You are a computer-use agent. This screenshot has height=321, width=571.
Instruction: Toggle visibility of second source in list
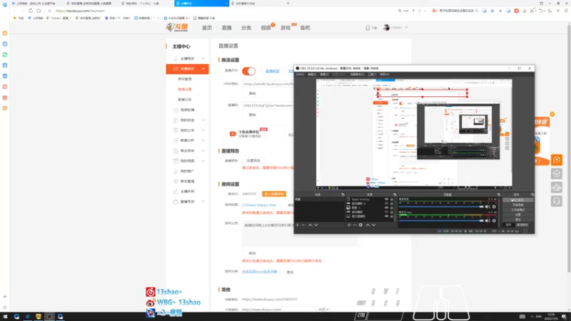(x=386, y=203)
